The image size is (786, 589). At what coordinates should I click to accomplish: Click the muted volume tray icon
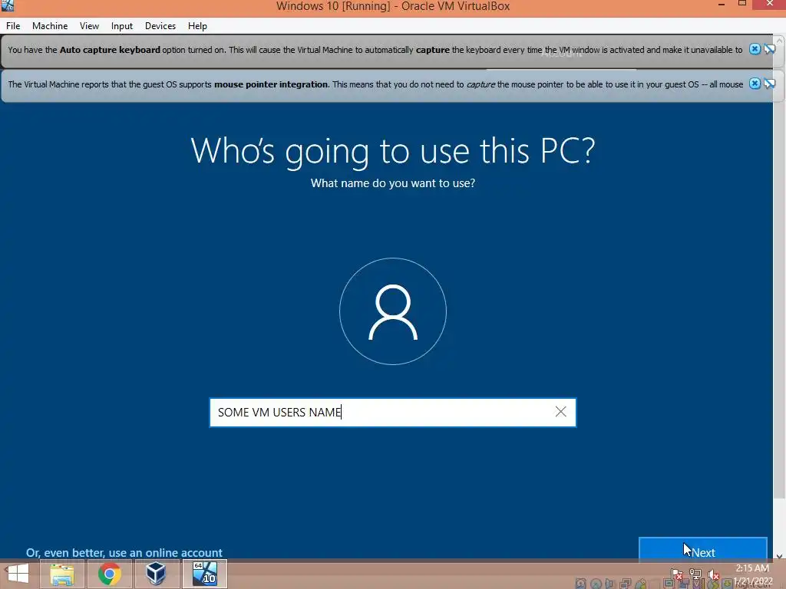click(x=713, y=574)
